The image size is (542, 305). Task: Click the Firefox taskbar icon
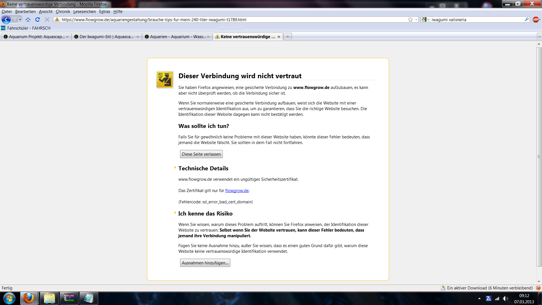pos(29,298)
